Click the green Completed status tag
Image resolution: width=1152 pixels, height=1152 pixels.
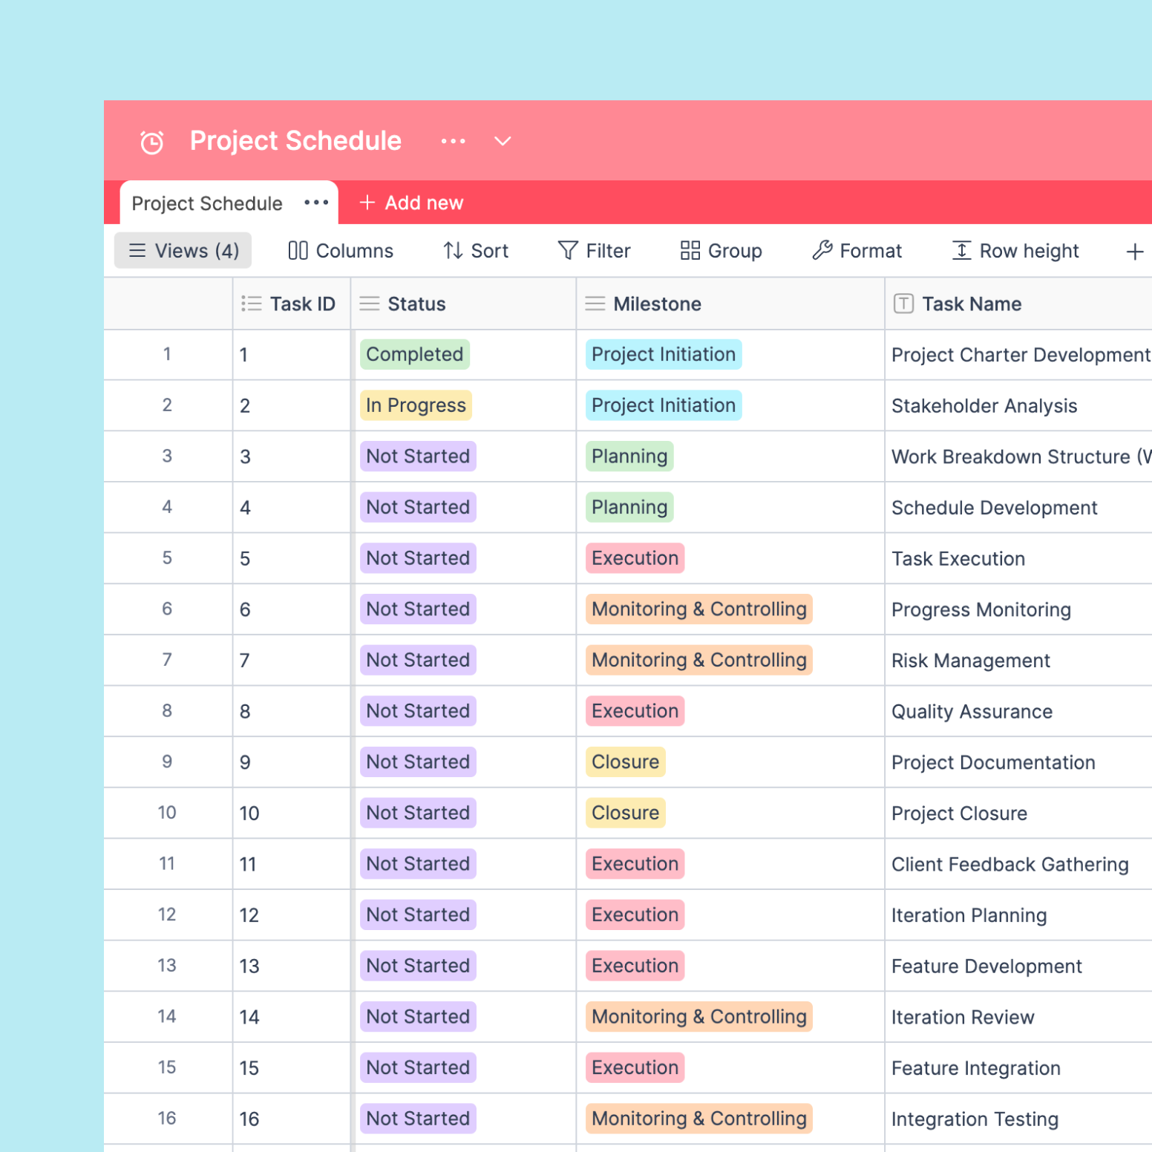(x=414, y=355)
